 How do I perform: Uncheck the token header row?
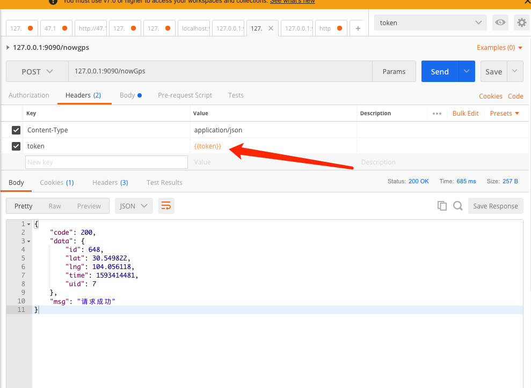[16, 146]
